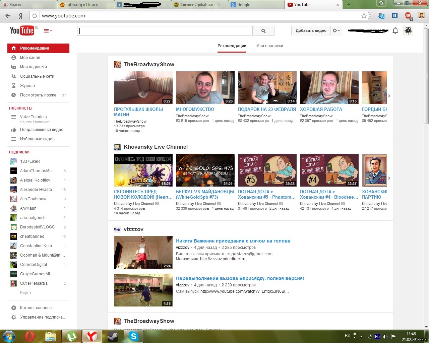
Task: Click the YouTube logo
Action: [x=22, y=30]
